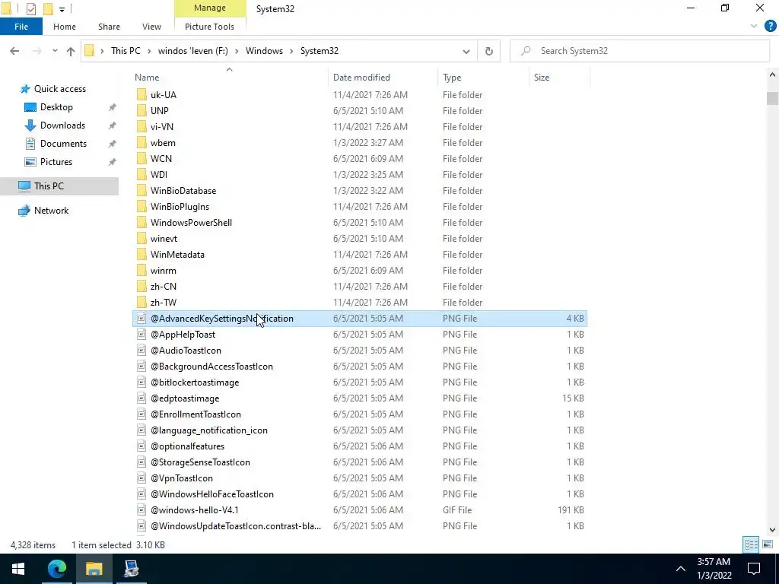Select the @AudioToastIcon file icon
The height and width of the screenshot is (584, 779).
(x=141, y=351)
